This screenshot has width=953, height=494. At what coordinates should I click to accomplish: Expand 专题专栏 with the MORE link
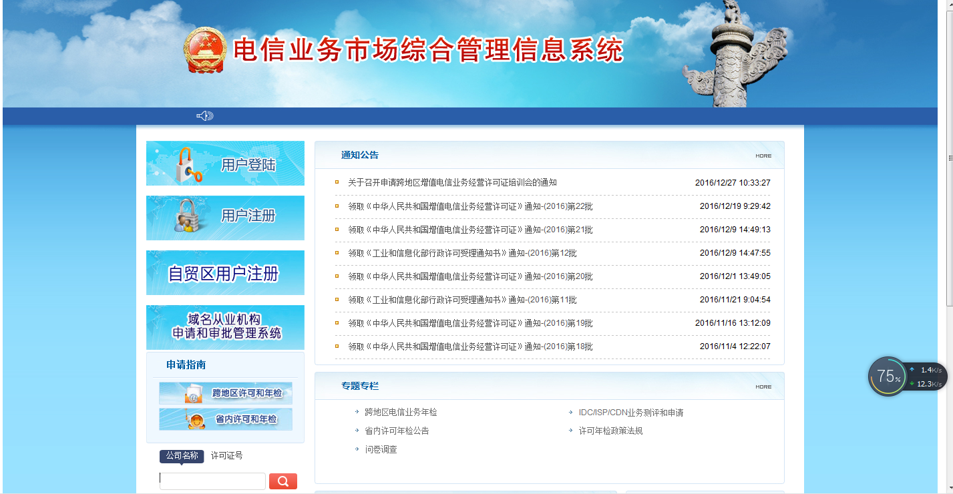click(763, 387)
